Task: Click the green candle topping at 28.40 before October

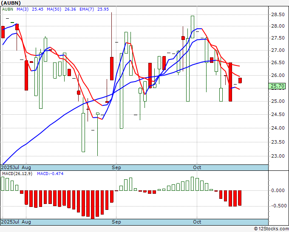Action: [x=193, y=27]
